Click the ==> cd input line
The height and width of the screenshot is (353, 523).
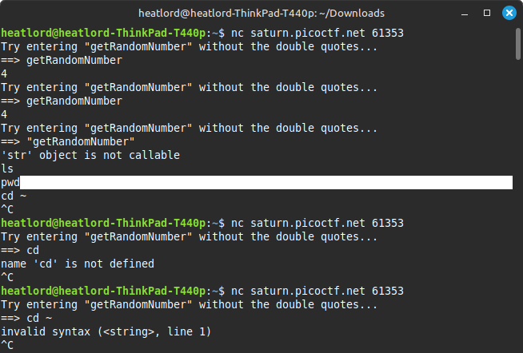(20, 250)
